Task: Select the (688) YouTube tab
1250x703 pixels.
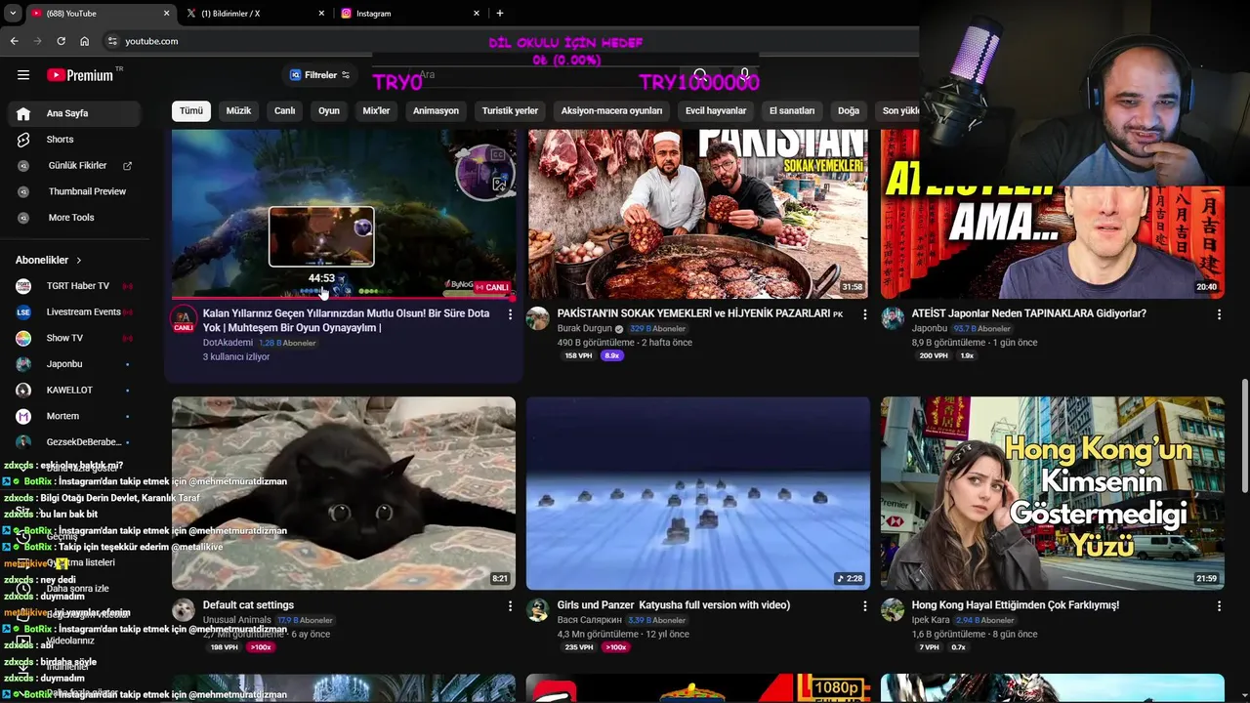Action: pyautogui.click(x=100, y=14)
